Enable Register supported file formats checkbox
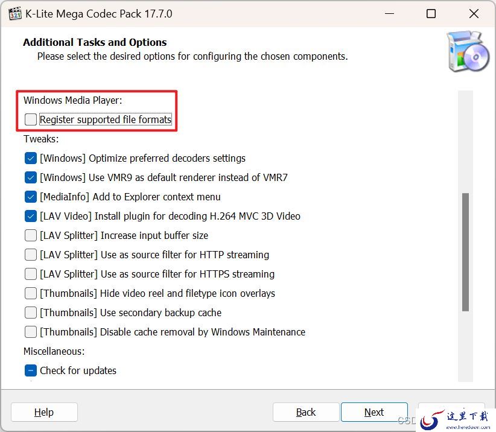Viewport: 496px width, 432px height. 31,119
